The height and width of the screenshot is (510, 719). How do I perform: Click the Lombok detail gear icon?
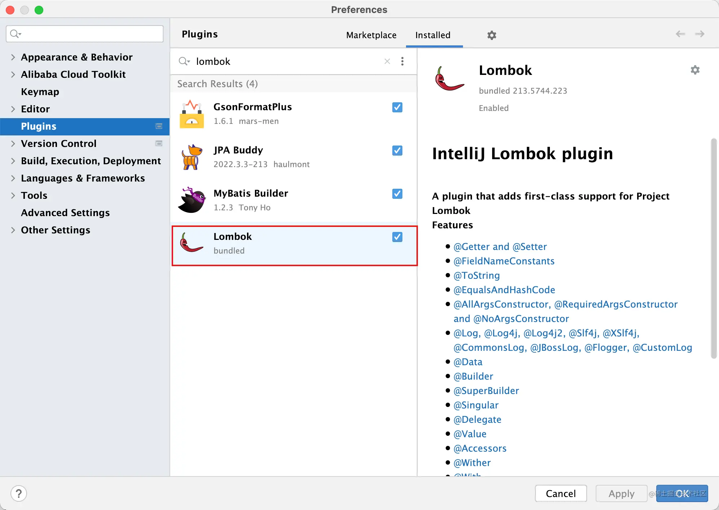point(695,70)
